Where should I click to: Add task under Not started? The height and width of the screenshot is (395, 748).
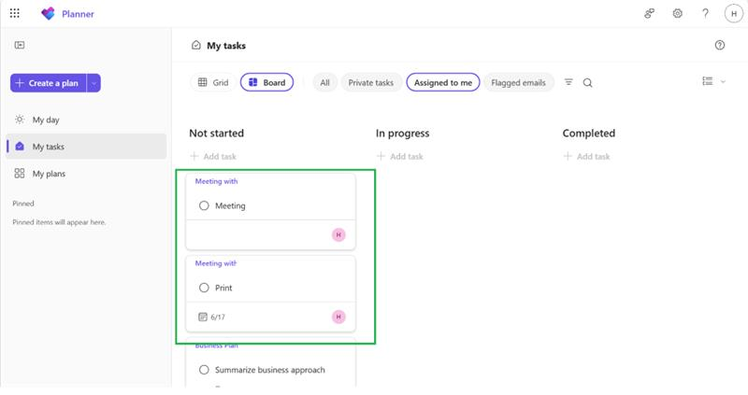213,156
